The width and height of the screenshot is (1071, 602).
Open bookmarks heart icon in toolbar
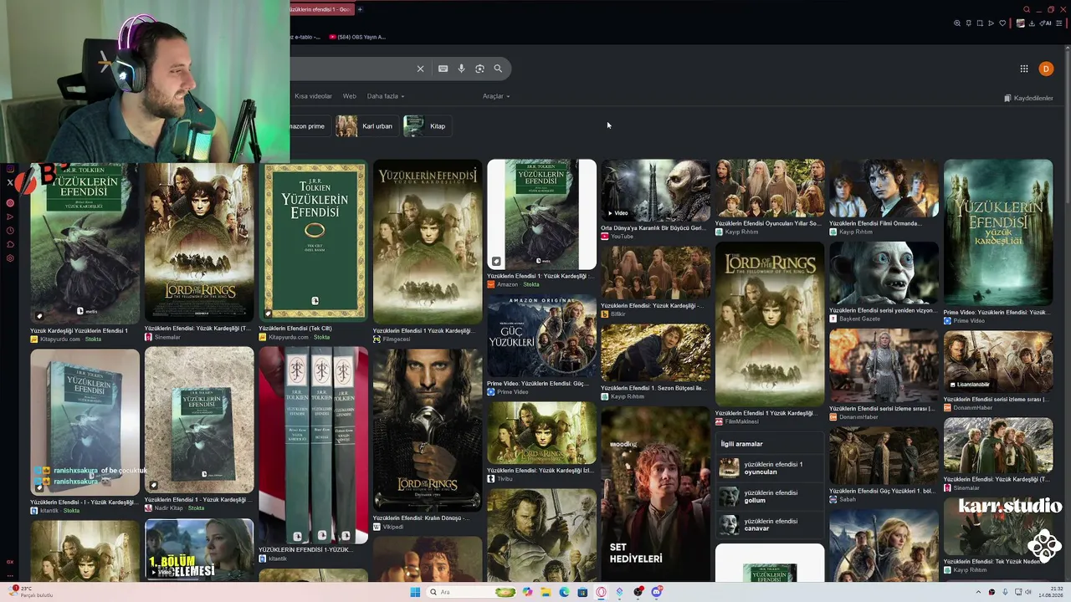point(1002,23)
